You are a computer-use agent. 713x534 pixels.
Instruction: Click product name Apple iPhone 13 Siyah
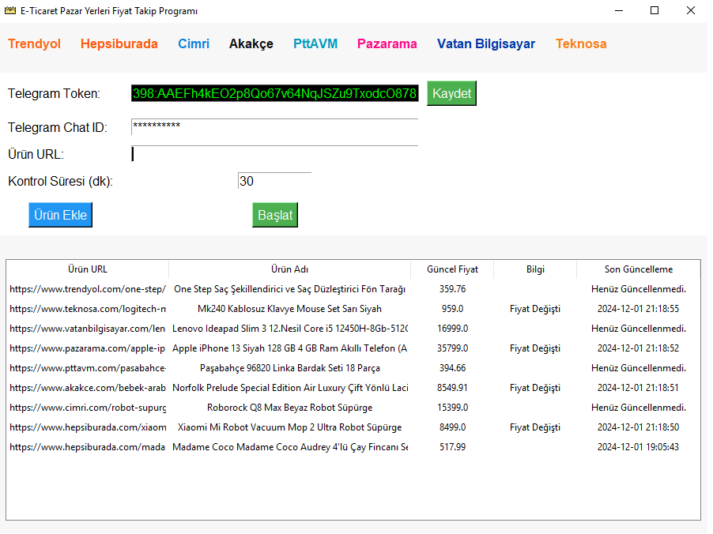[x=289, y=348]
